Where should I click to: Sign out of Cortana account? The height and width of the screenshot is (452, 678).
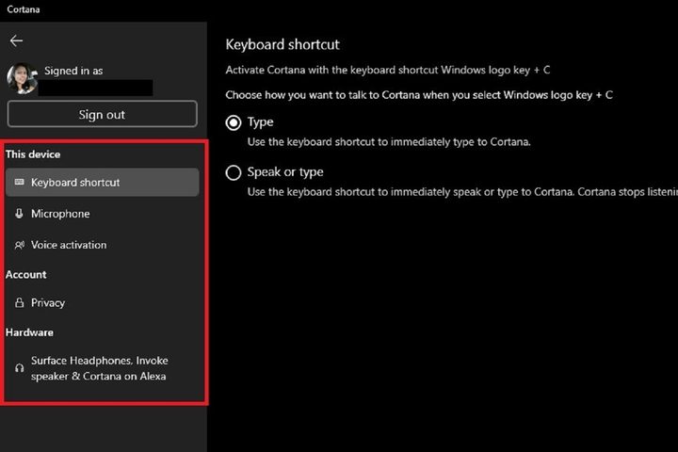pos(102,114)
